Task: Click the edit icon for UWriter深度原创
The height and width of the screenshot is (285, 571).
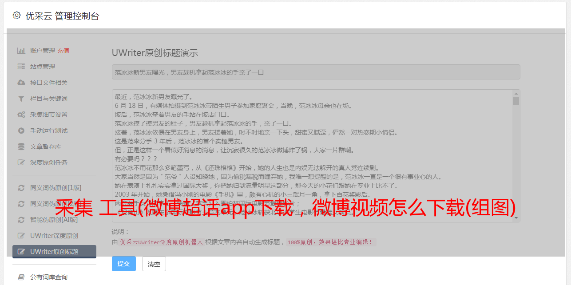Action: point(21,236)
